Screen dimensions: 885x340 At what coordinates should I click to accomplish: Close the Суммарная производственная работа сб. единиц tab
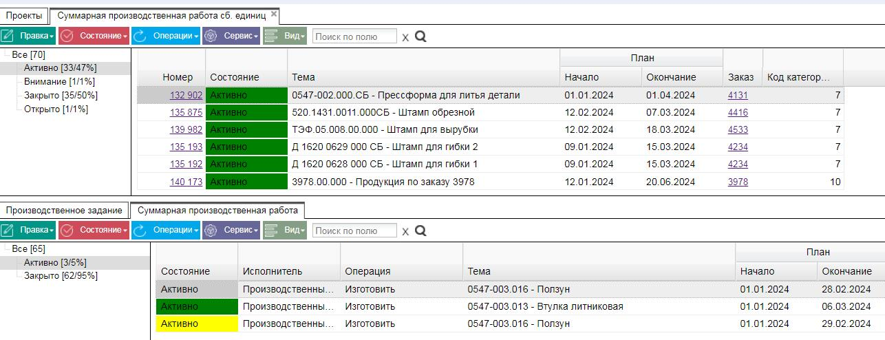(274, 14)
